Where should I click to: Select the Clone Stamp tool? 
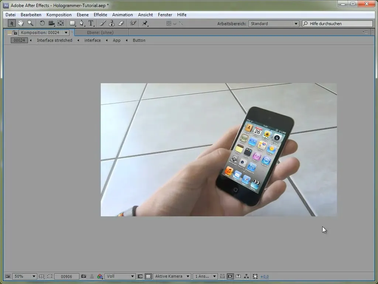click(x=111, y=23)
